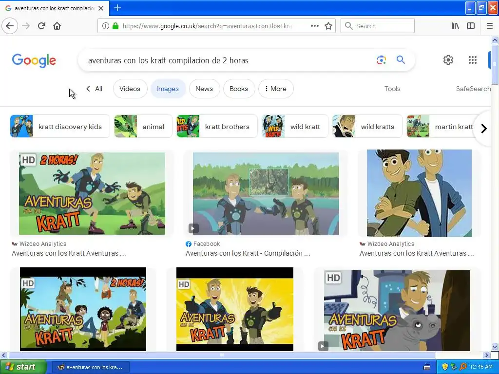This screenshot has width=499, height=374.
Task: Search by image with Google Lens
Action: click(381, 60)
